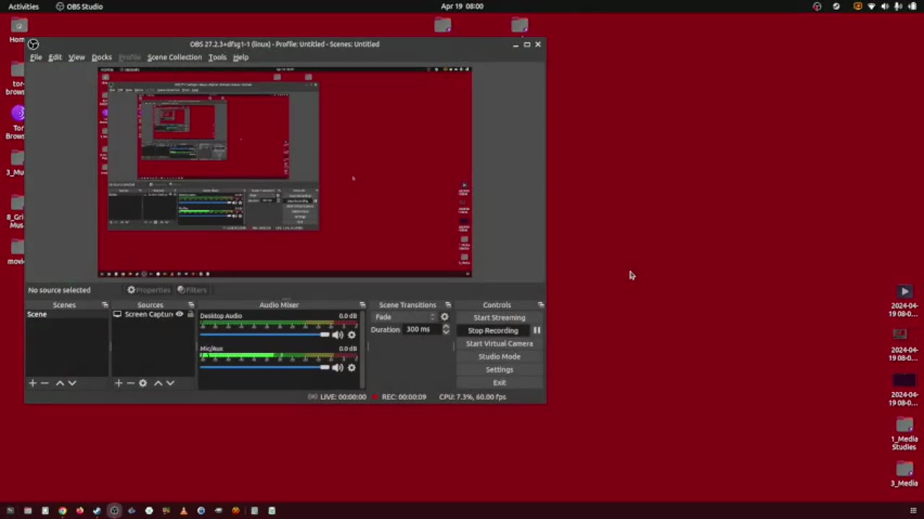
Task: Undock the Audio Mixer panel
Action: coord(362,305)
